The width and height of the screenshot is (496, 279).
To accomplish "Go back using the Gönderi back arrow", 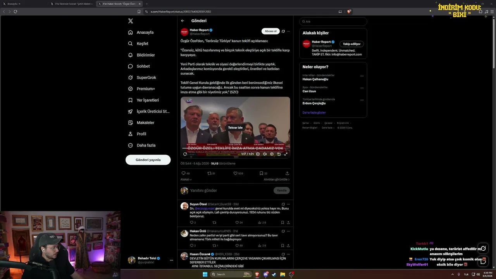I will (x=183, y=21).
